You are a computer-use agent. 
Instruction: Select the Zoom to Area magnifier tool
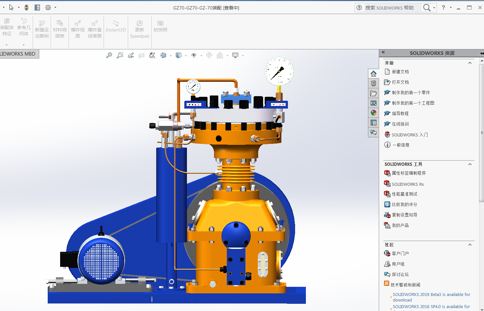point(120,55)
